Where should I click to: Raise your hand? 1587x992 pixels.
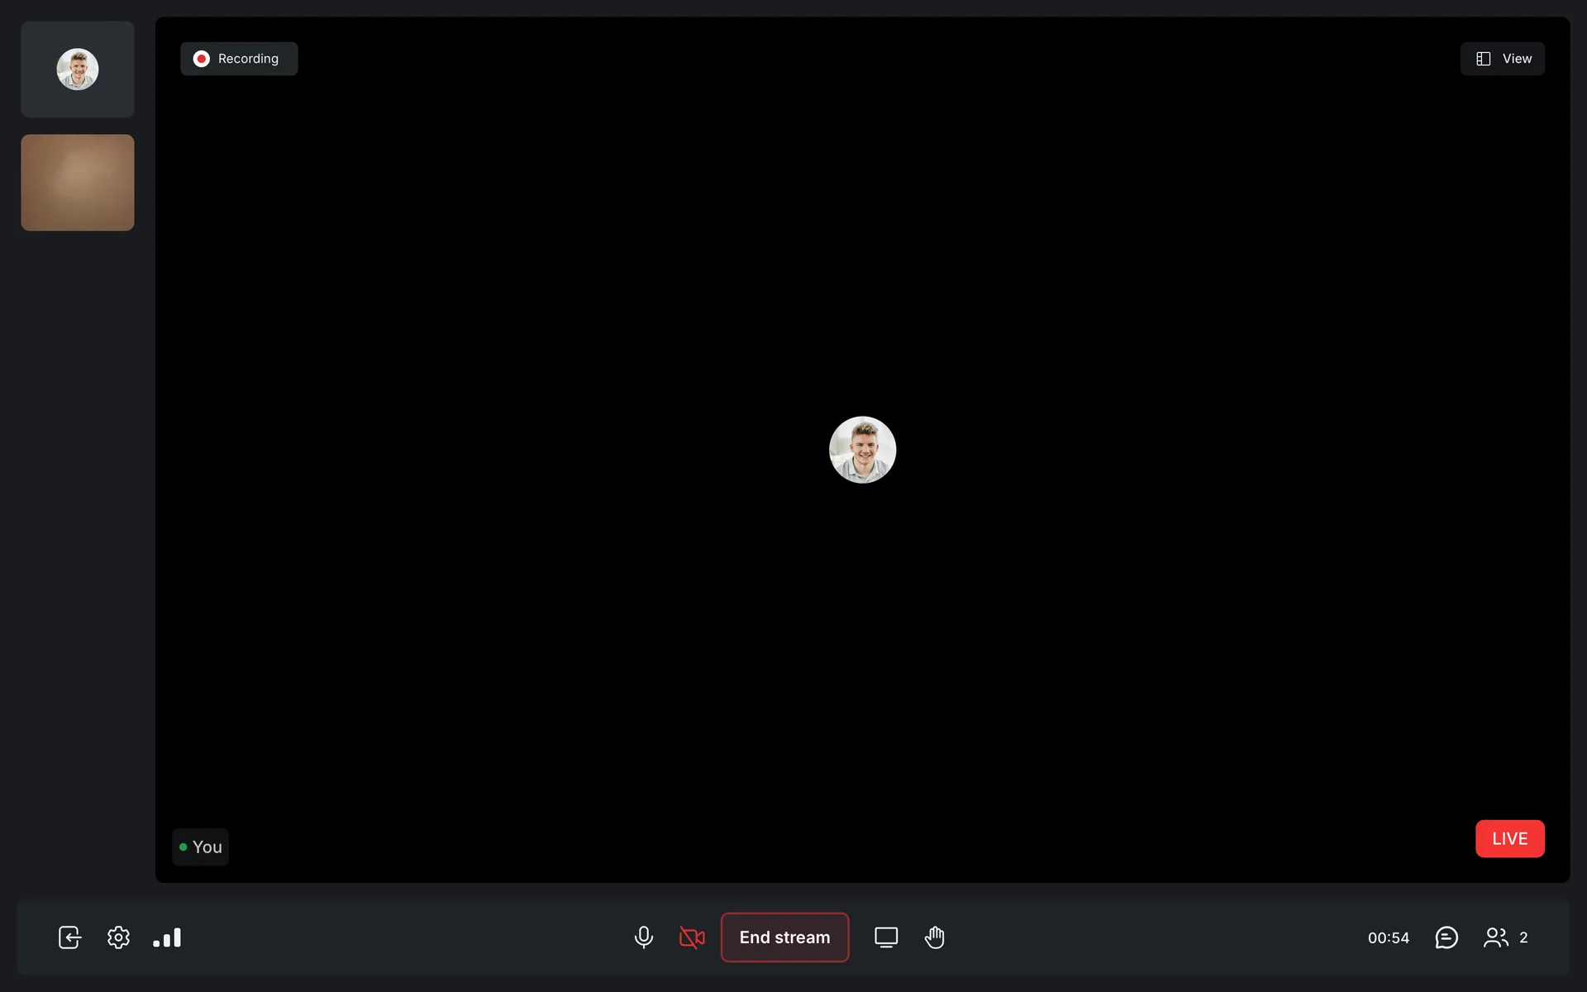pyautogui.click(x=935, y=937)
